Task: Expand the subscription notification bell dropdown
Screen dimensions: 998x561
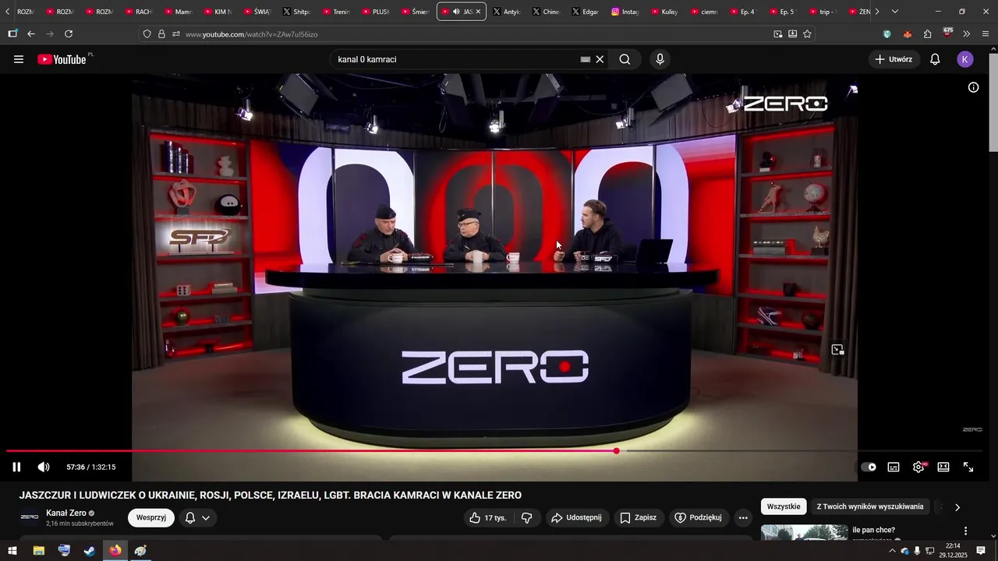Action: point(197,517)
